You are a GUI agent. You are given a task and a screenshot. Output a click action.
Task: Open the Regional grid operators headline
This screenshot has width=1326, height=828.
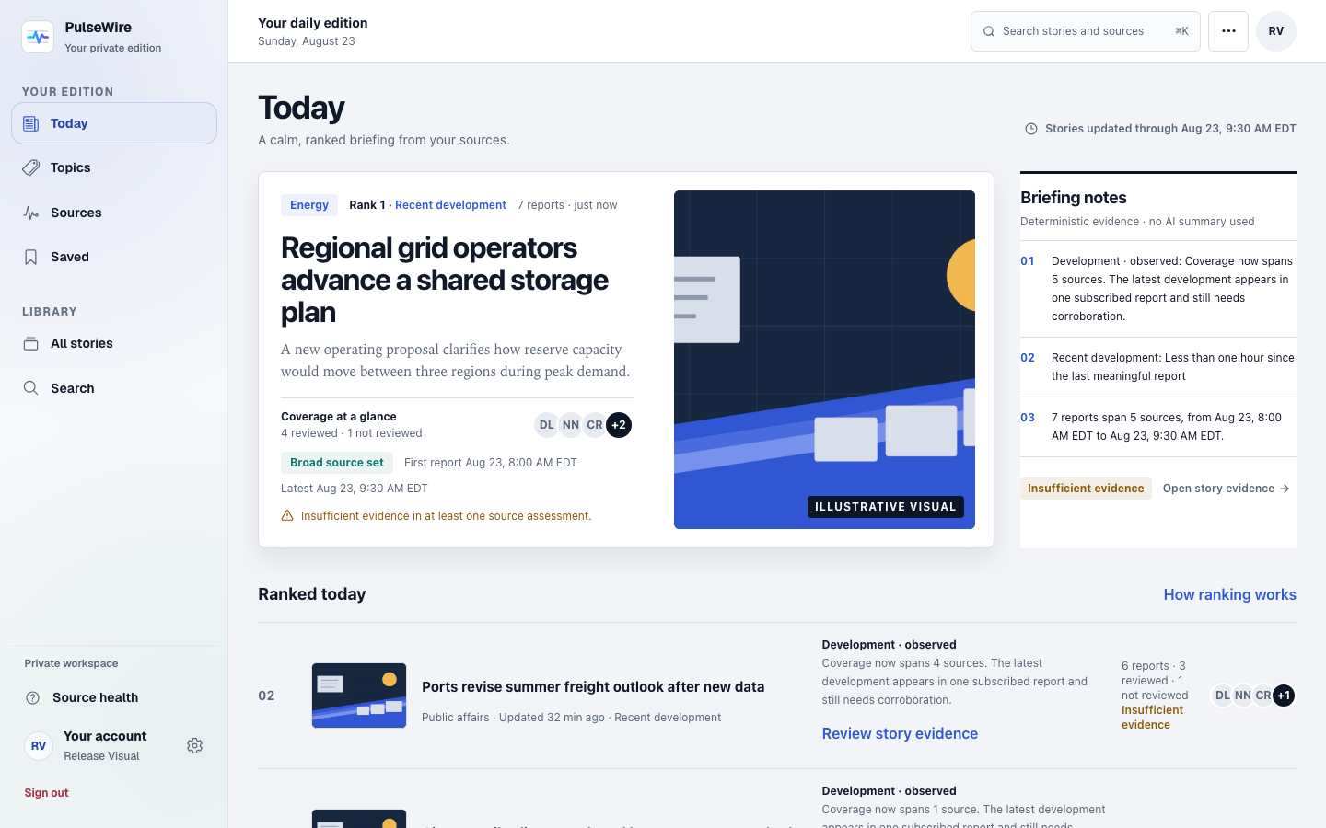445,280
